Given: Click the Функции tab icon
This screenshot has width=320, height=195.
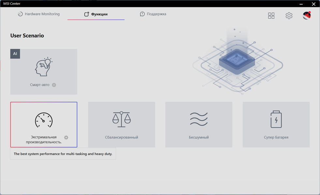Looking at the screenshot, I should pos(87,14).
